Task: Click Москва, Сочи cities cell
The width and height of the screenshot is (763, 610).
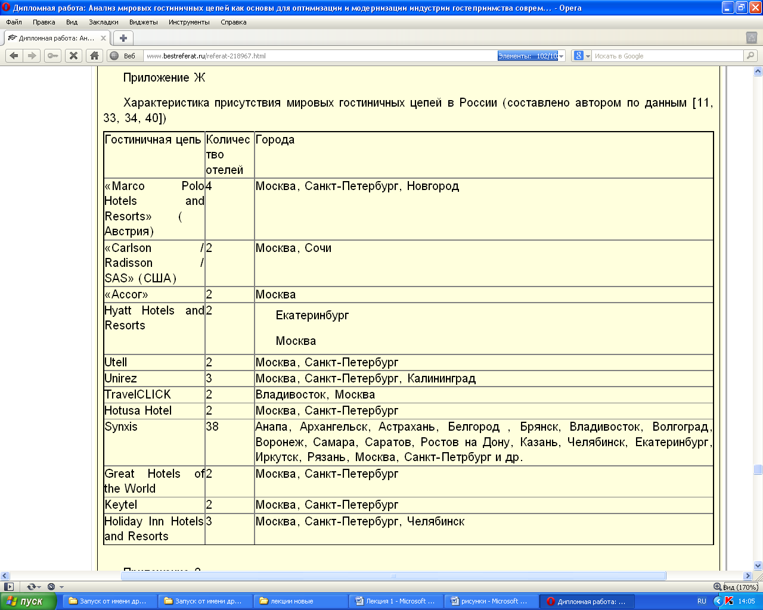Action: tap(483, 263)
